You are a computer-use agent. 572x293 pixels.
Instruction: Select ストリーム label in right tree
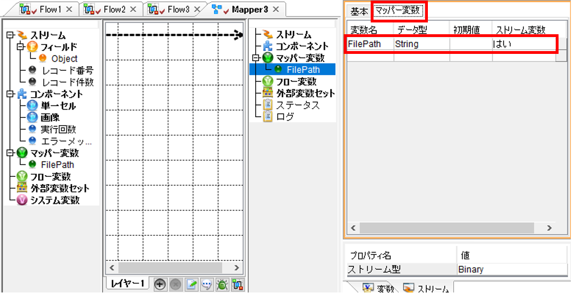click(294, 35)
